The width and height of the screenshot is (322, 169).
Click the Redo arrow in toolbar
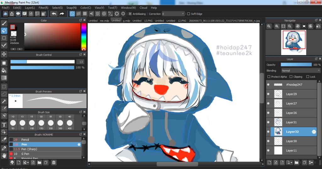point(62,14)
